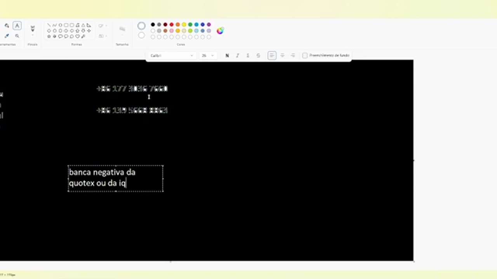The width and height of the screenshot is (497, 279).
Task: Toggle Bold (N) text formatting
Action: [227, 55]
